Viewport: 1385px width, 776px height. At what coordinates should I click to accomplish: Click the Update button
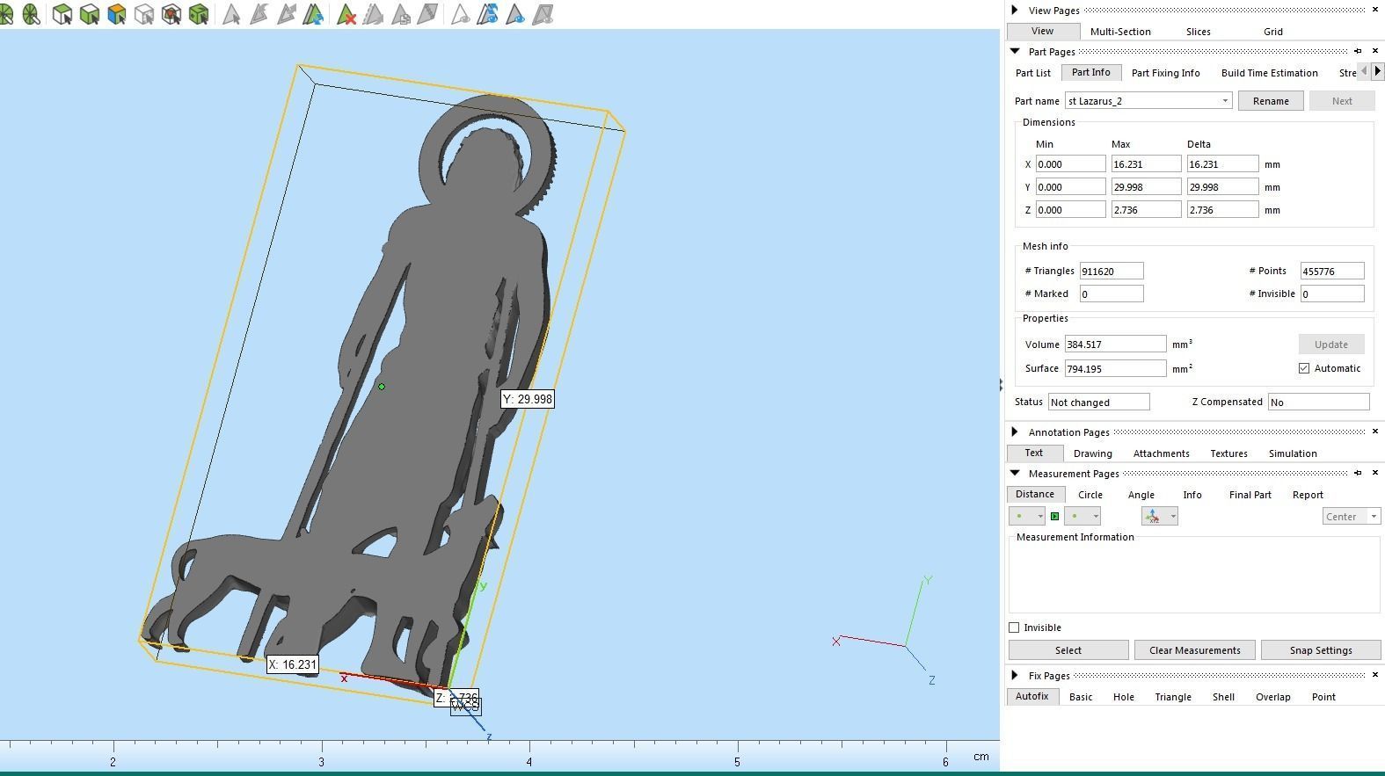[x=1330, y=344]
